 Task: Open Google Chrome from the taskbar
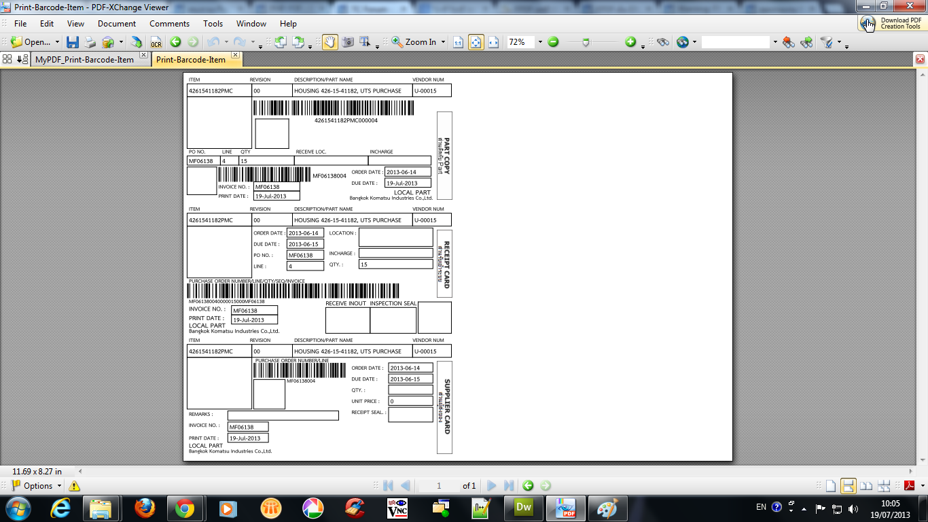click(x=185, y=508)
